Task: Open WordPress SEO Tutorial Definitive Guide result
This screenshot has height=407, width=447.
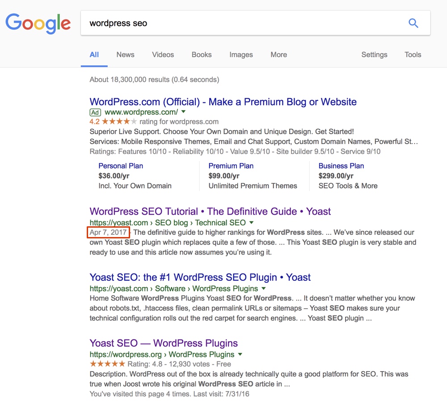Action: (210, 212)
